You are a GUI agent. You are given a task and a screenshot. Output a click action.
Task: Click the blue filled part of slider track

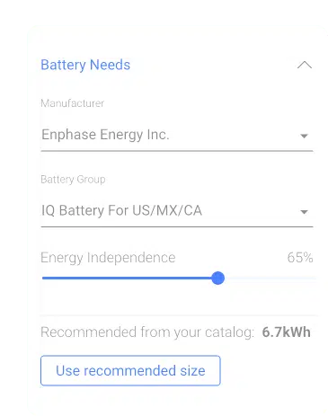[127, 279]
